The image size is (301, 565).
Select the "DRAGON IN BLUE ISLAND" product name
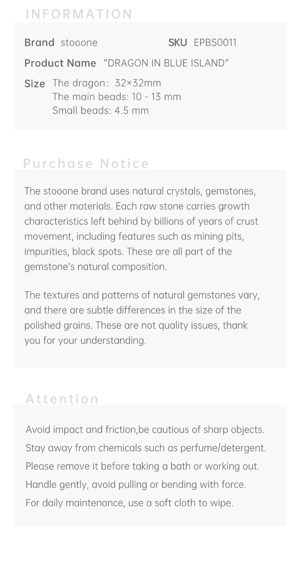pos(166,63)
